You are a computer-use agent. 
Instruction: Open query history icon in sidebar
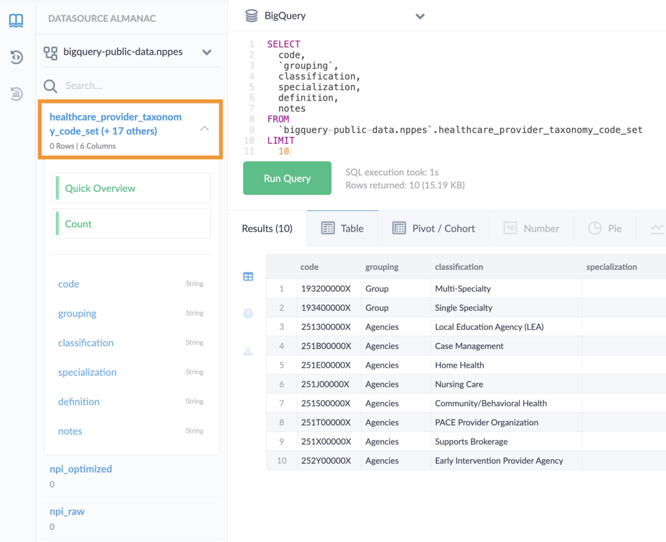tap(16, 57)
